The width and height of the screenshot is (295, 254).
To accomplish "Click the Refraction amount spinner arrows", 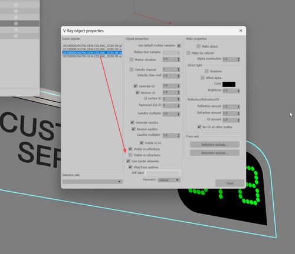I will tap(238, 113).
